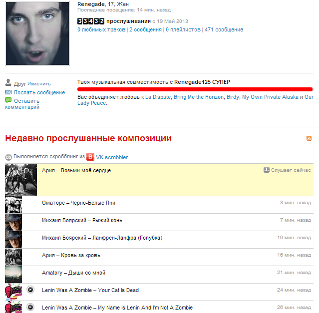The image size is (319, 313).
Task: Open 471 сообщение link
Action: pyautogui.click(x=224, y=29)
